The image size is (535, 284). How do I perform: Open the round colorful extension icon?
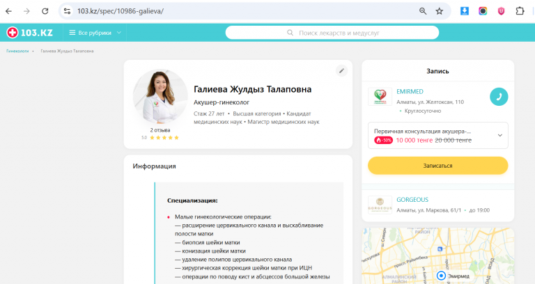[x=483, y=11]
